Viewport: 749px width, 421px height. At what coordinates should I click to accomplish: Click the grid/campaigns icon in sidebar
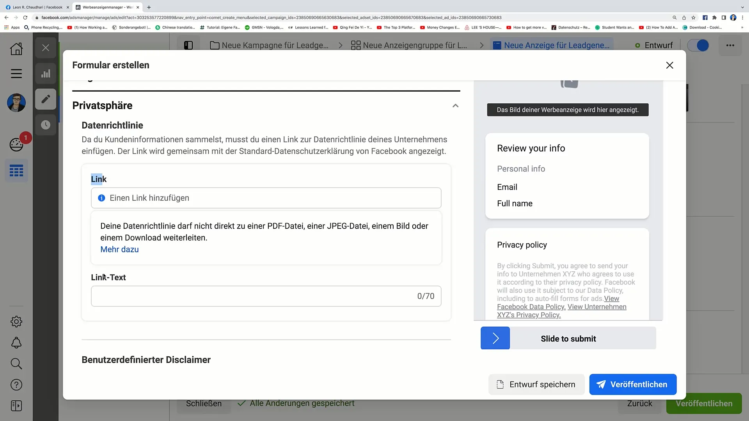[16, 171]
